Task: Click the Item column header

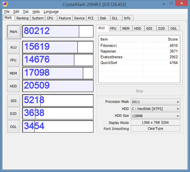Action: pos(121,39)
